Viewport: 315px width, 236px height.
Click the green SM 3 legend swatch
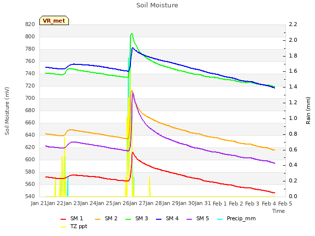click(x=128, y=219)
